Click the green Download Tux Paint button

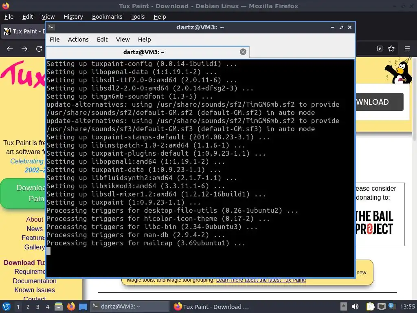click(x=23, y=193)
